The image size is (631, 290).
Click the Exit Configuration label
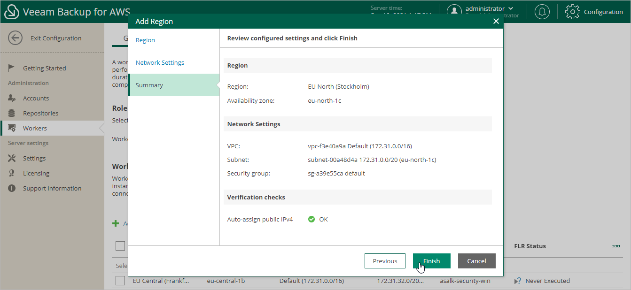point(56,38)
